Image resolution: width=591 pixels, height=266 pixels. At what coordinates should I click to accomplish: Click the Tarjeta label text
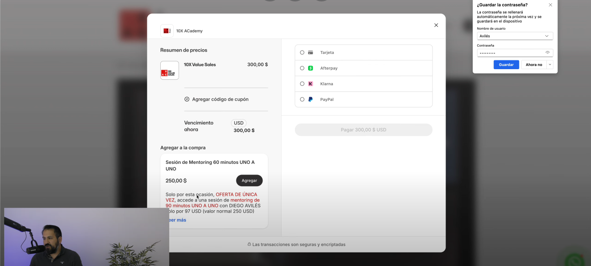(327, 52)
